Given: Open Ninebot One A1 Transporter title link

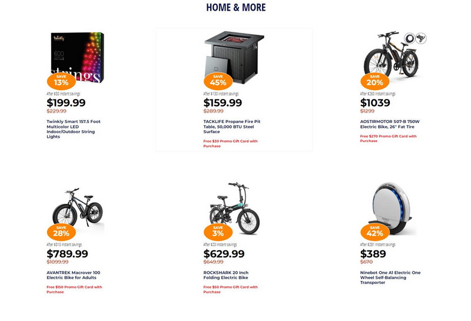Looking at the screenshot, I should click(x=390, y=277).
